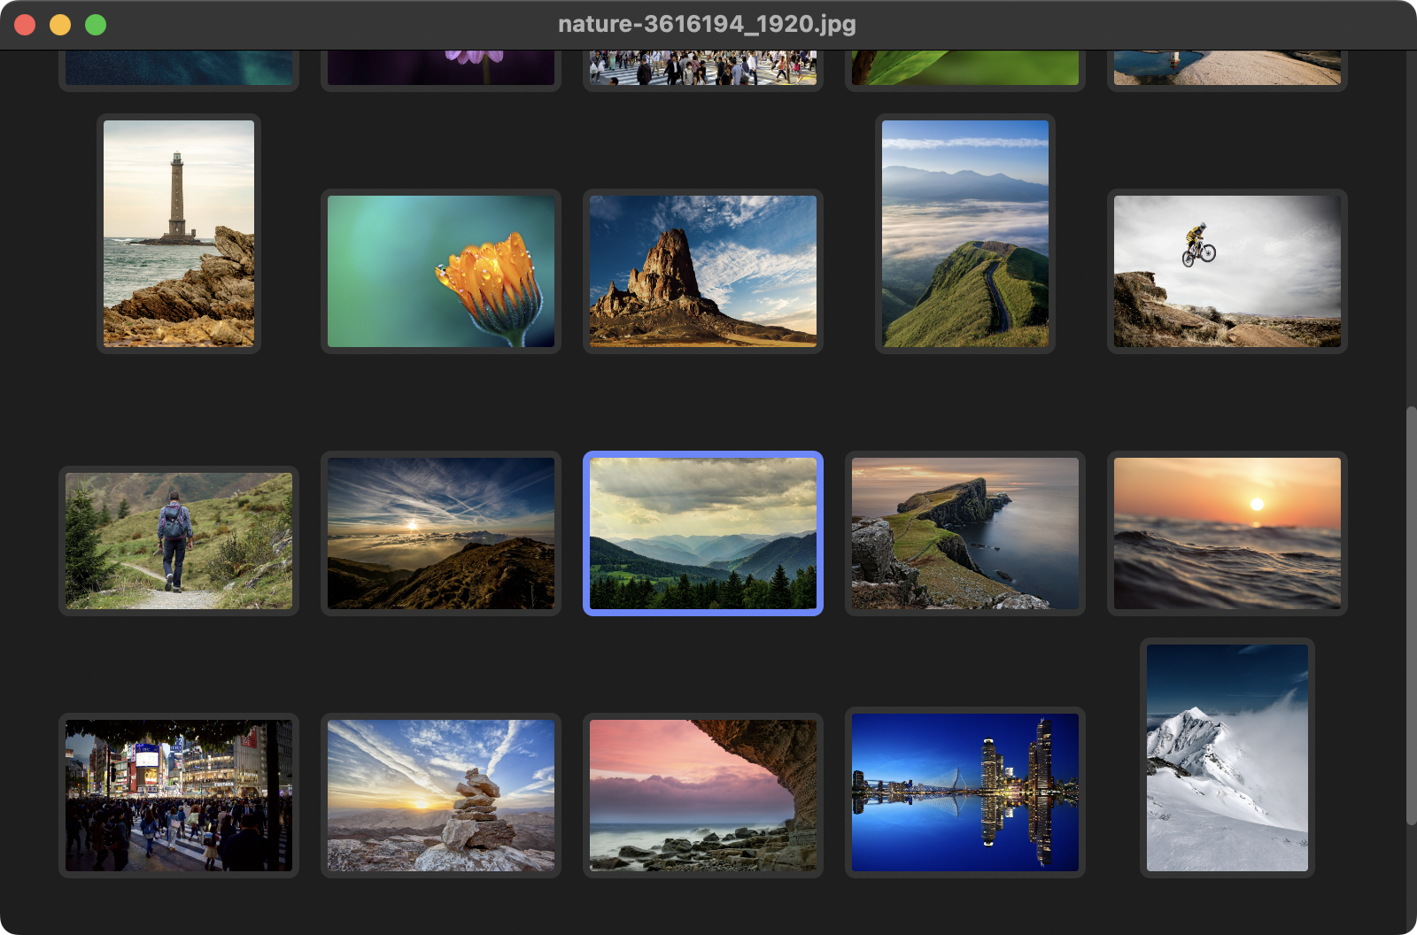Click the green ridge road above clouds image
Image resolution: width=1417 pixels, height=935 pixels.
coord(965,233)
